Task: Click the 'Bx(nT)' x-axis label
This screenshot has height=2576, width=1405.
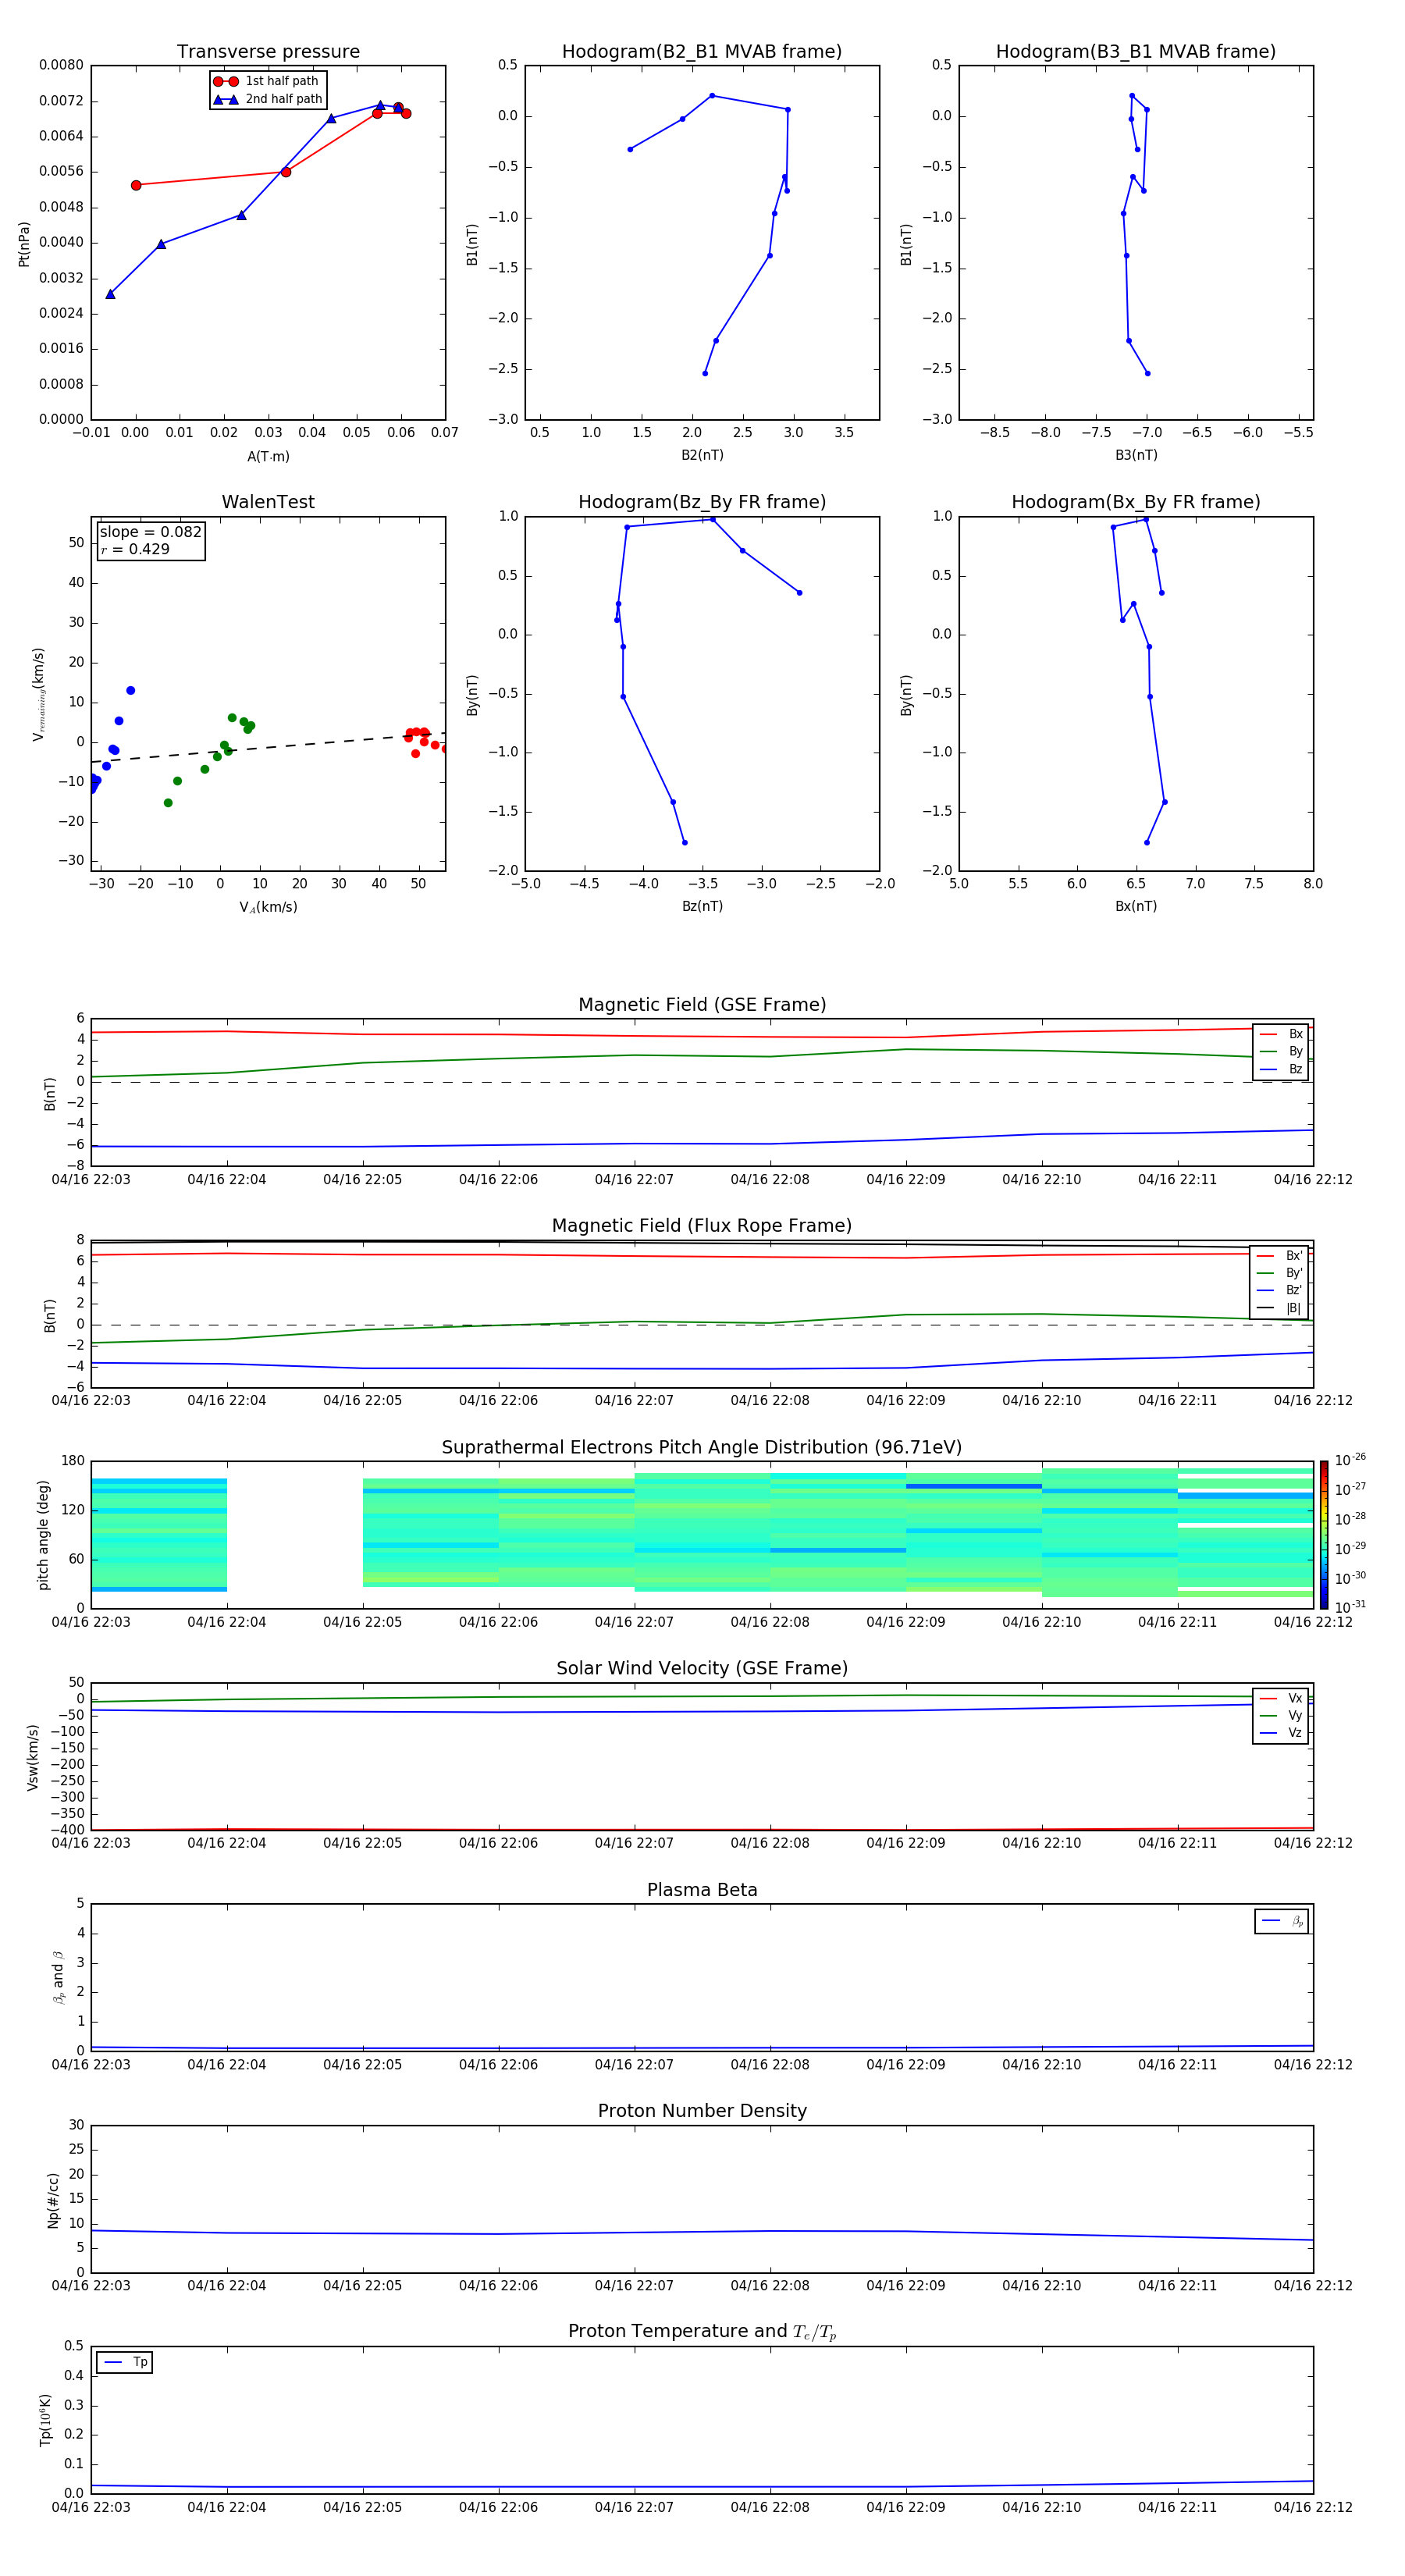Action: [x=1136, y=906]
